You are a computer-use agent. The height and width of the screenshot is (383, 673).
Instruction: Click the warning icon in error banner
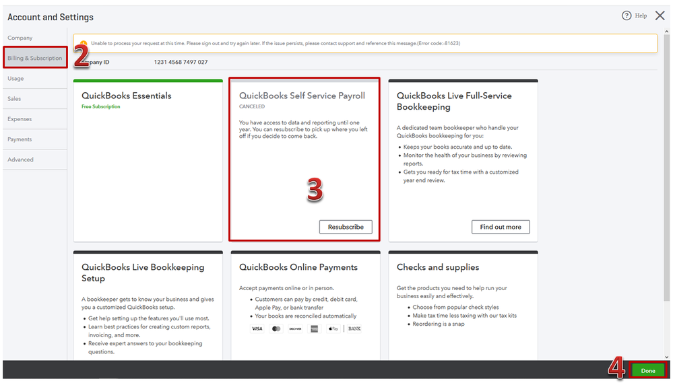tap(84, 43)
